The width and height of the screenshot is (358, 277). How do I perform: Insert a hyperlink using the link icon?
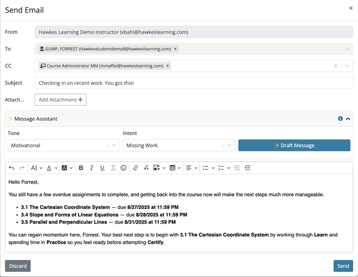pos(136,168)
